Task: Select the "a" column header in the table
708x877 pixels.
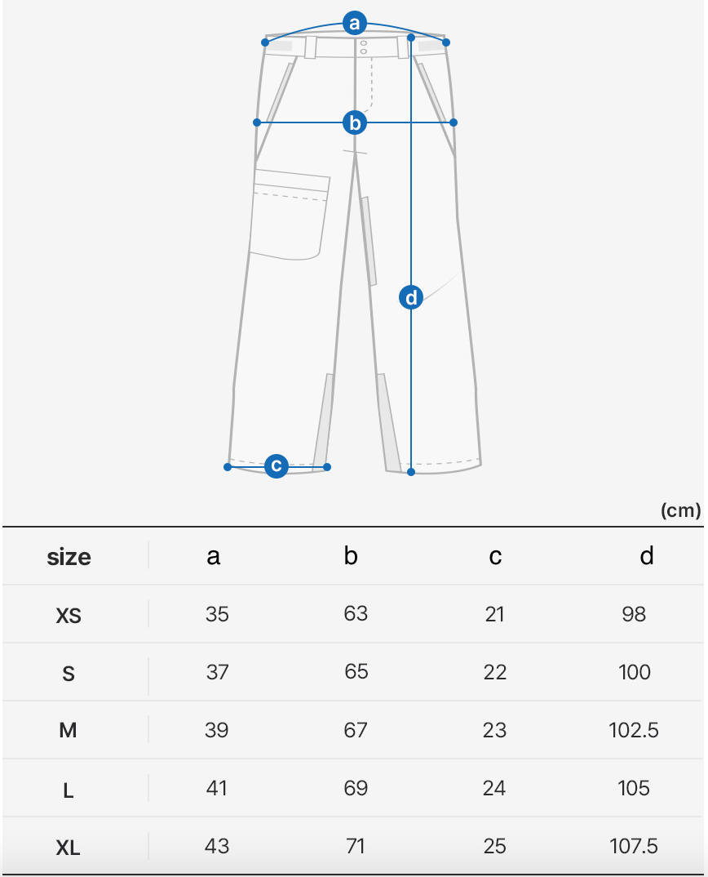Action: (214, 557)
